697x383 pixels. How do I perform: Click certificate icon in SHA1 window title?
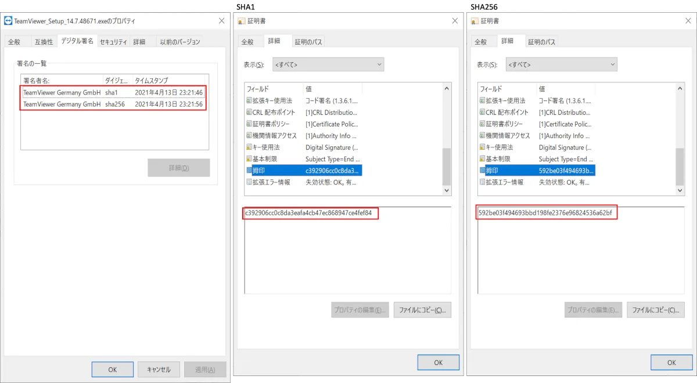pos(242,21)
